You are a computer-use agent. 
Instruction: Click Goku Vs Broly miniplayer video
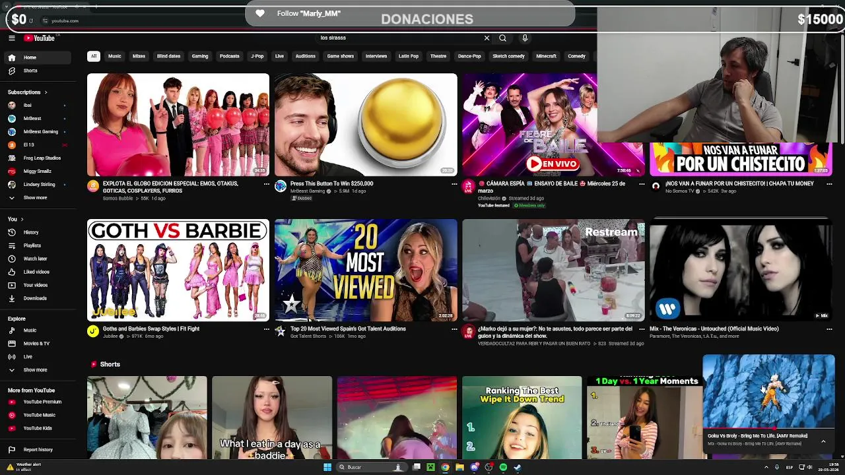768,391
